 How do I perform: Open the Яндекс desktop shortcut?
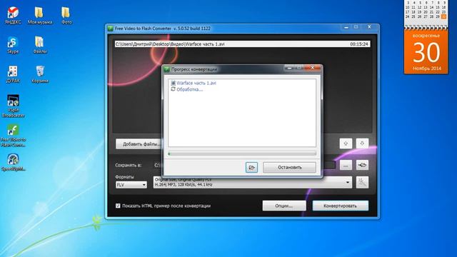(13, 15)
